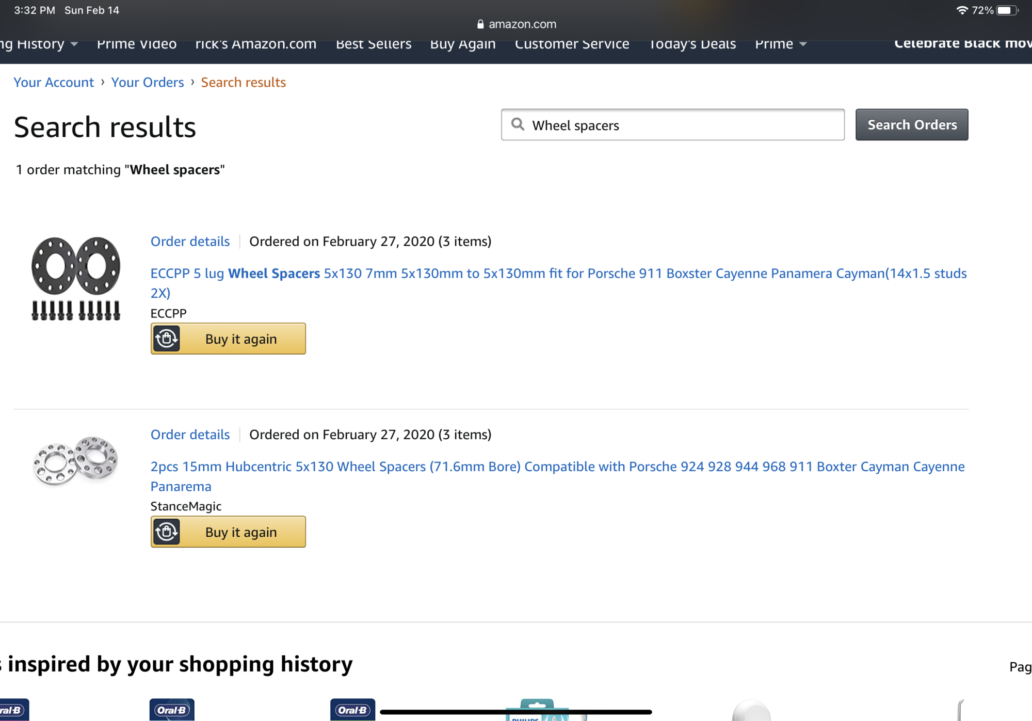Tap the padlock icon beside amazon.com

click(x=480, y=24)
